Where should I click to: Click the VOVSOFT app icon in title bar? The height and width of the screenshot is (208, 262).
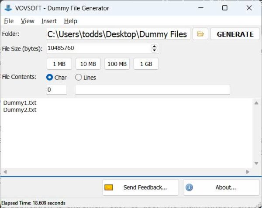tap(8, 8)
